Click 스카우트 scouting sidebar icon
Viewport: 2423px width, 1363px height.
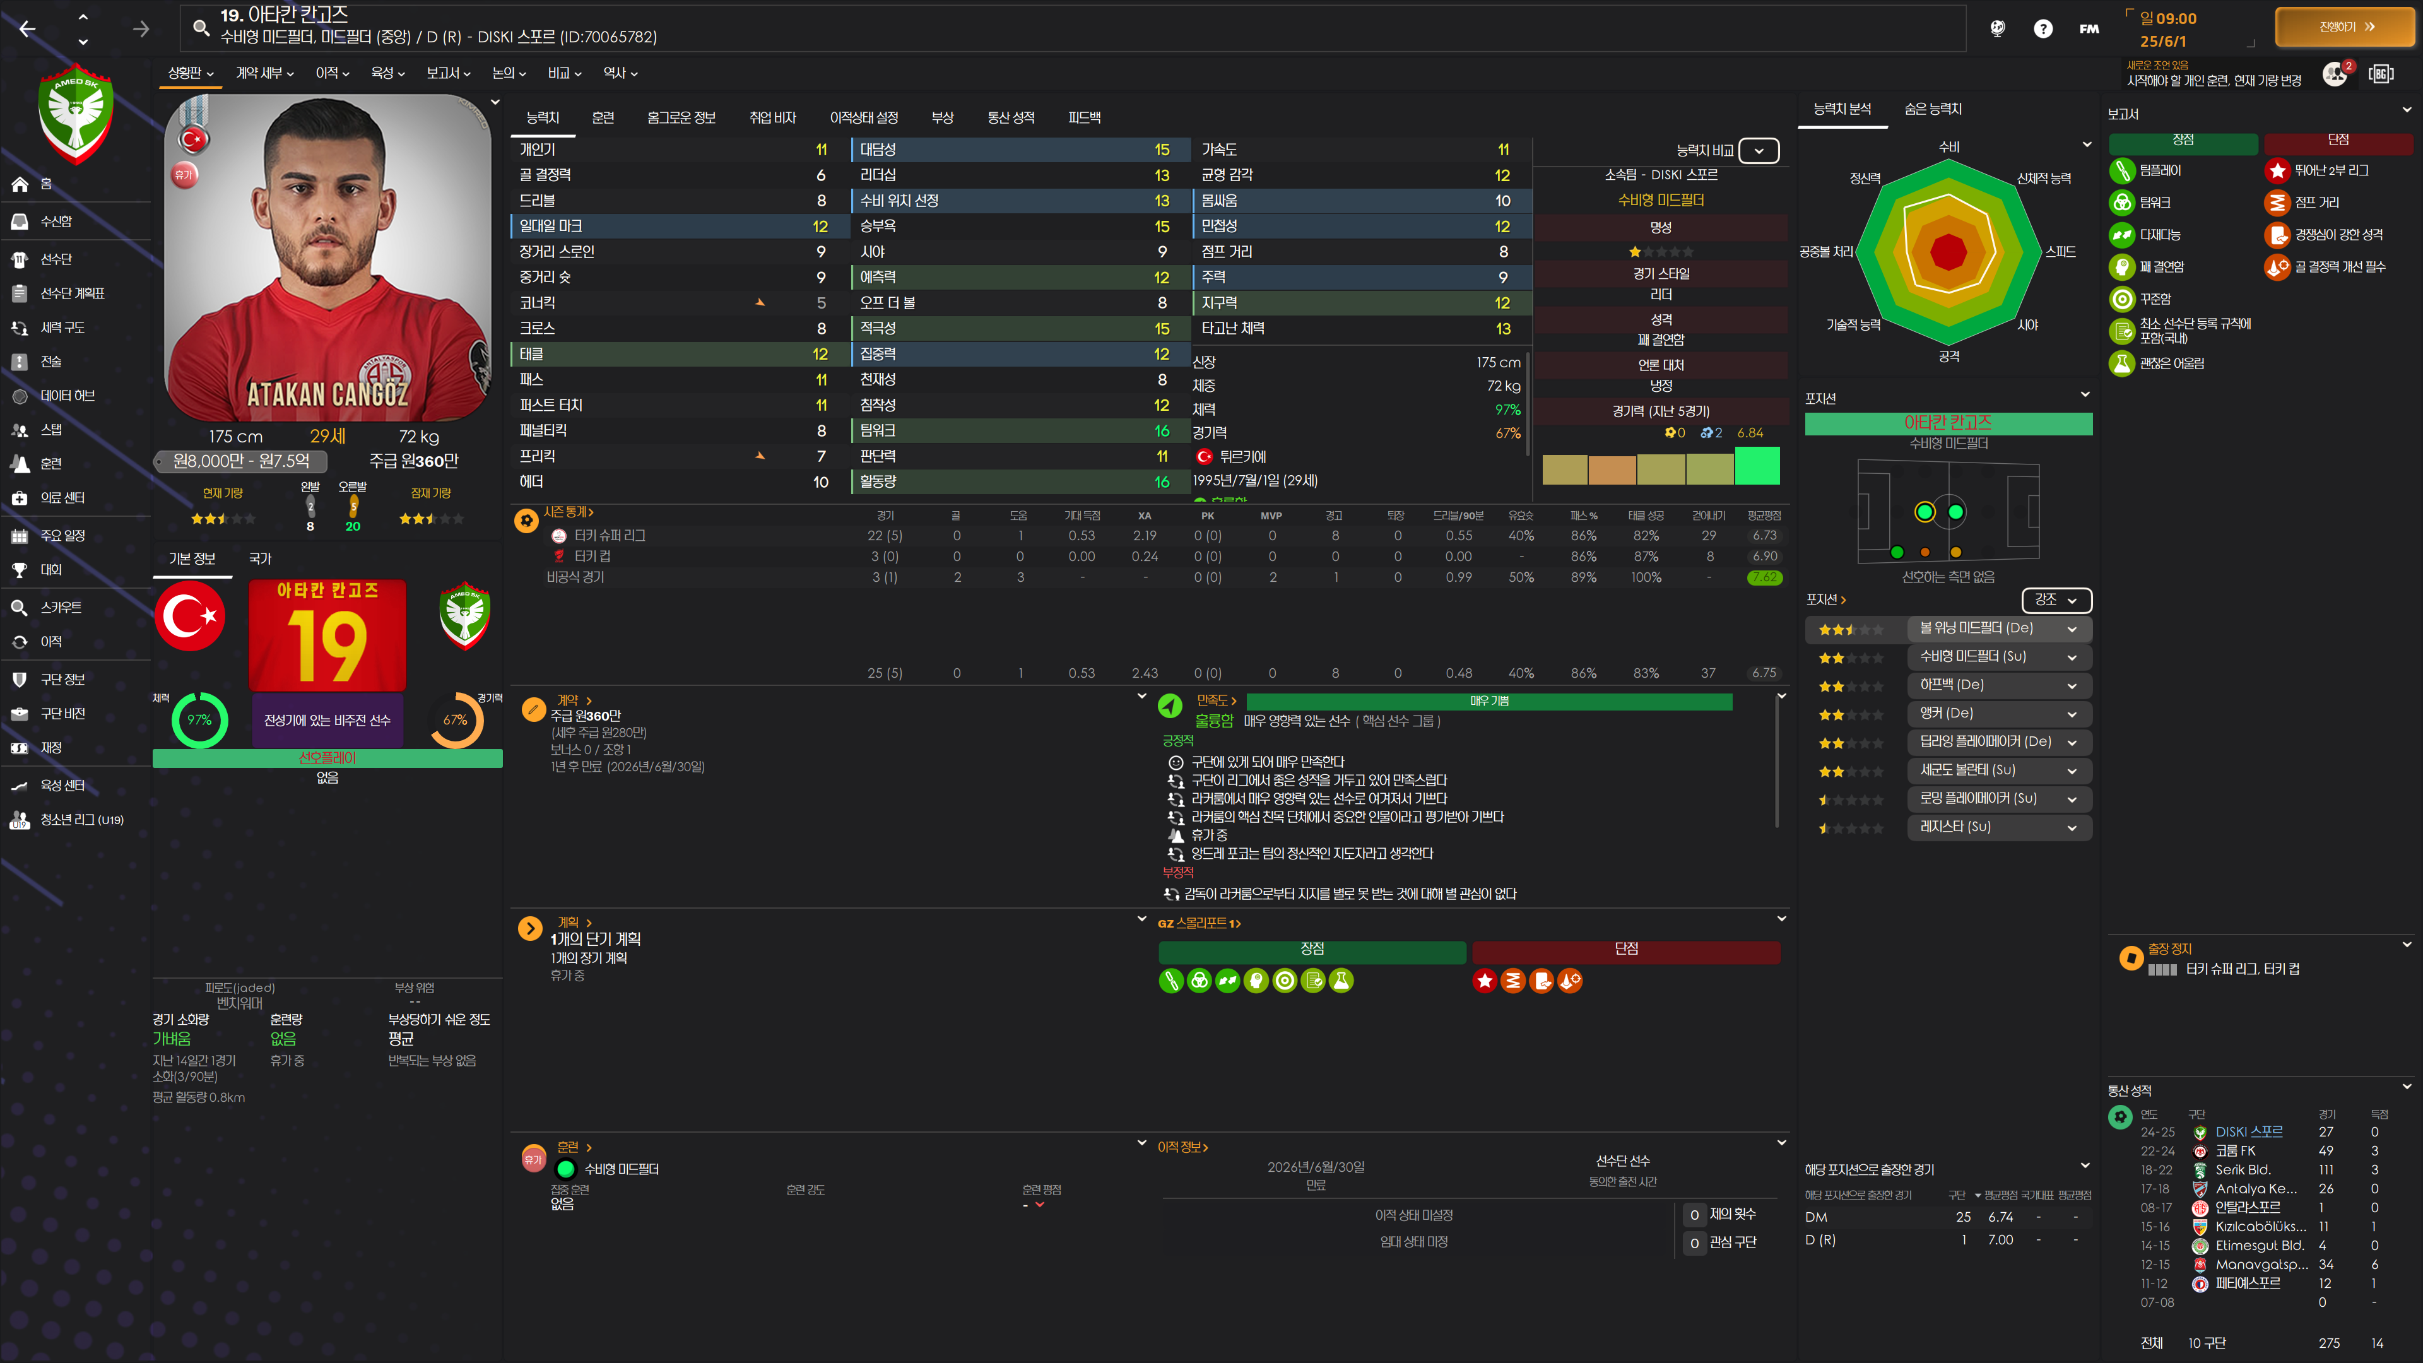pyautogui.click(x=20, y=608)
